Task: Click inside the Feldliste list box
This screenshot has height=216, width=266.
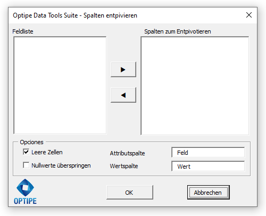Action: coord(60,85)
